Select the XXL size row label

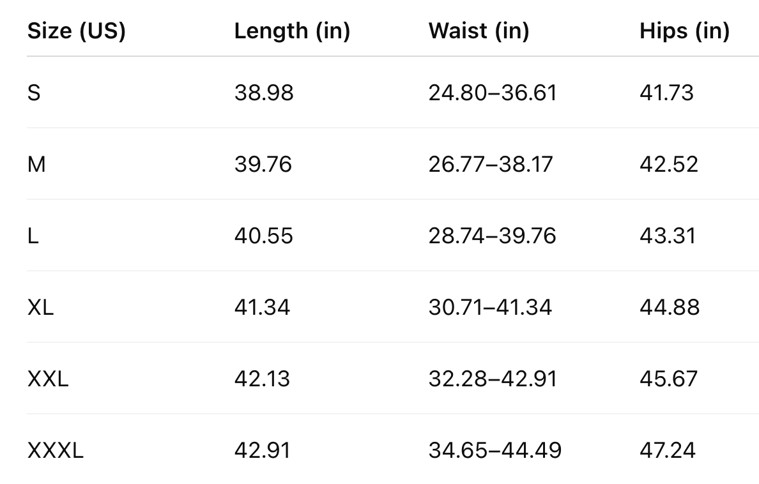[x=48, y=379]
